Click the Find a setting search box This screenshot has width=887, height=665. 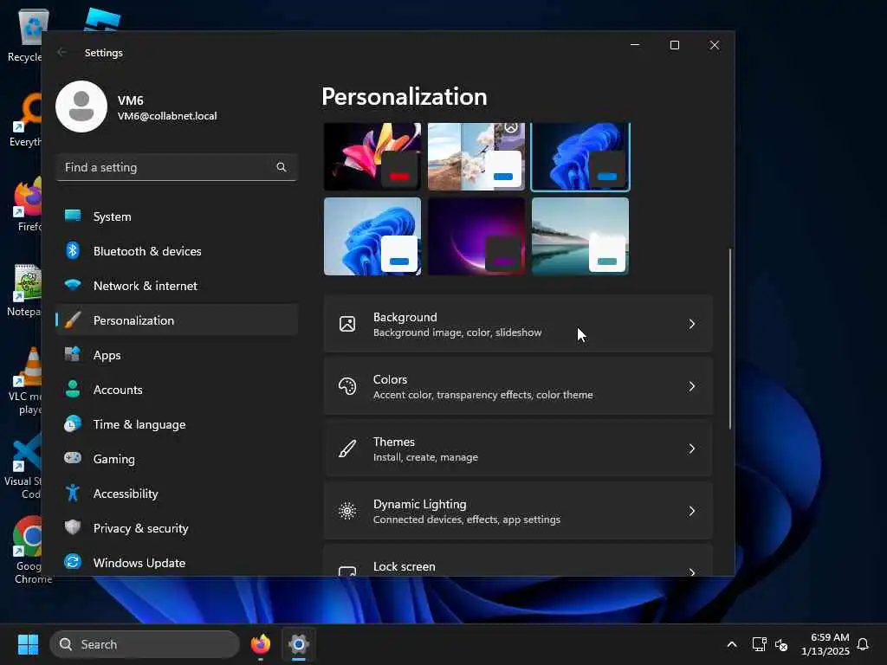[177, 167]
